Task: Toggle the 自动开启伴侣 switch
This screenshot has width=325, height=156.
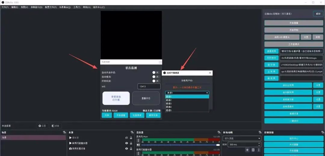Action: (x=155, y=73)
